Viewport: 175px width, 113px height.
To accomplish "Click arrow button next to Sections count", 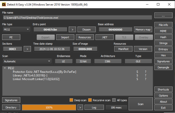I will click(27, 49).
